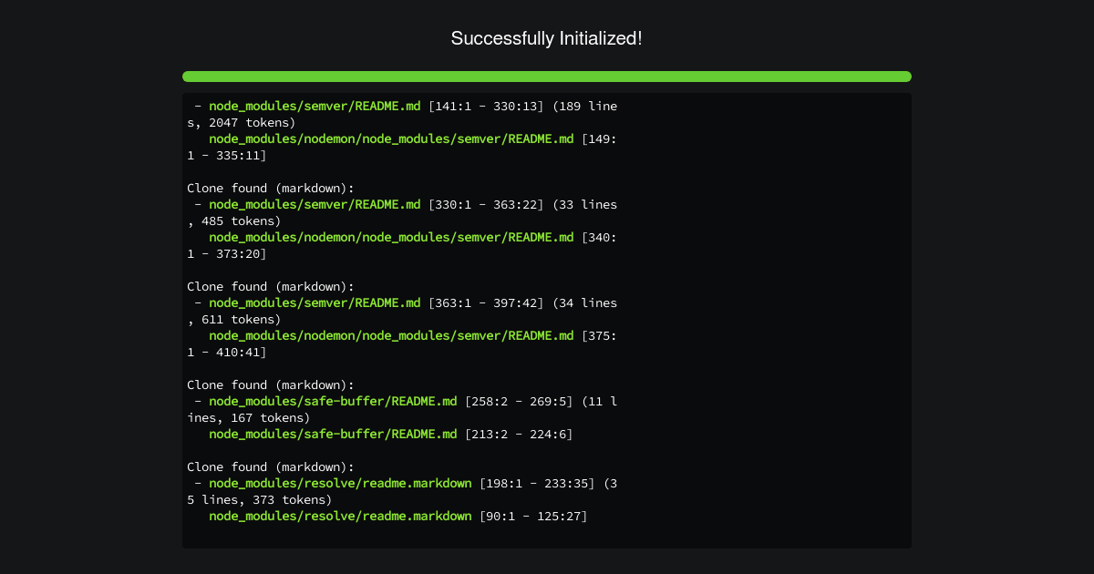Open resolve readme.markdown at lines 198-233
1094x574 pixels.
point(341,483)
